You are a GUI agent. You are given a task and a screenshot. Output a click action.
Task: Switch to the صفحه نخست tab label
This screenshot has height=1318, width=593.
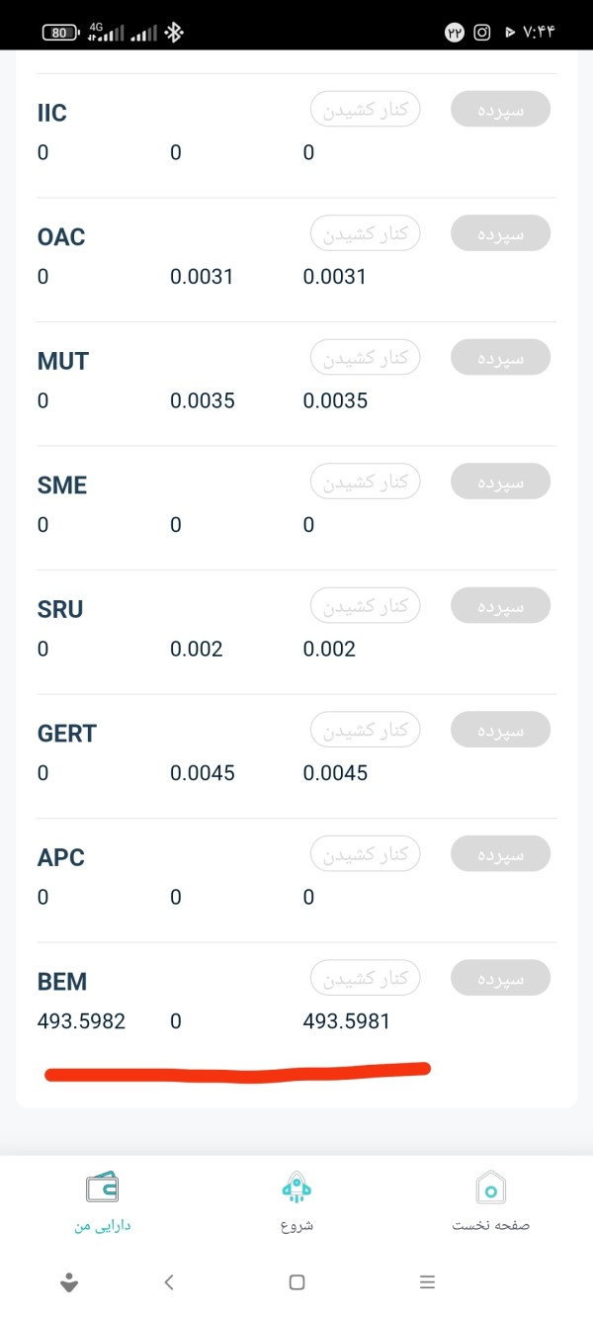[x=491, y=1225]
